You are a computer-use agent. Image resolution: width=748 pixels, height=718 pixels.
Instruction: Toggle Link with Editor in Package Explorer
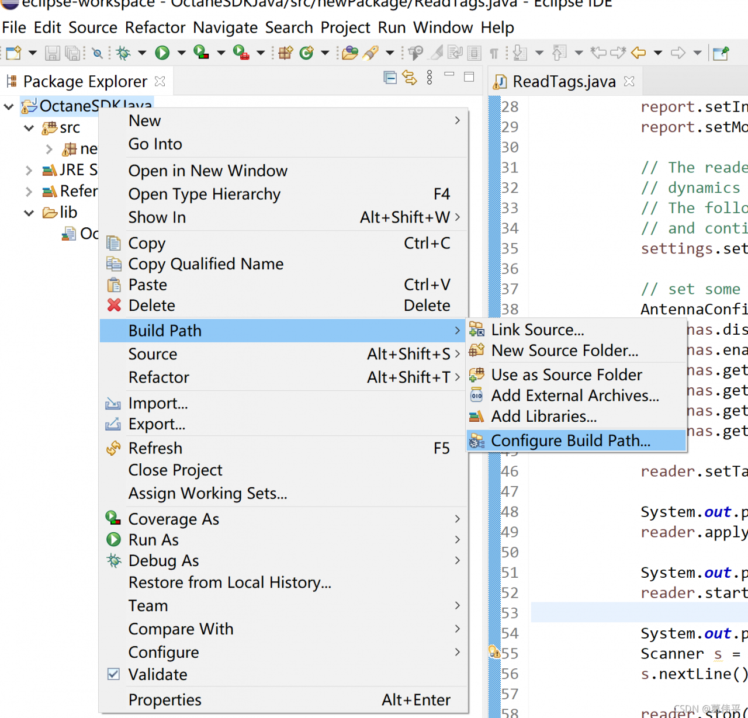(410, 78)
